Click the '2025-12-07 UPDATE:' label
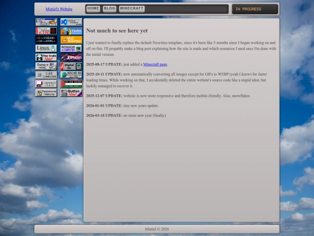This screenshot has width=314, height=236. point(104,96)
